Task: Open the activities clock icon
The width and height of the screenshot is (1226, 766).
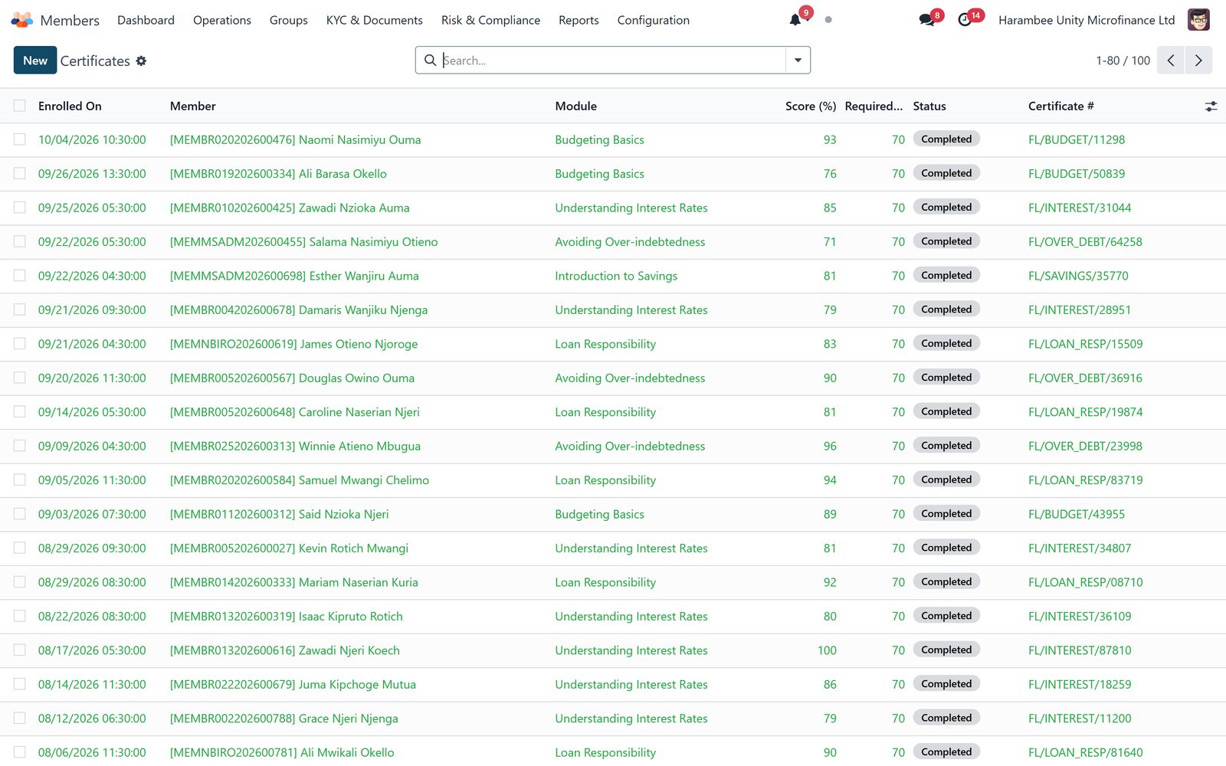Action: (965, 20)
